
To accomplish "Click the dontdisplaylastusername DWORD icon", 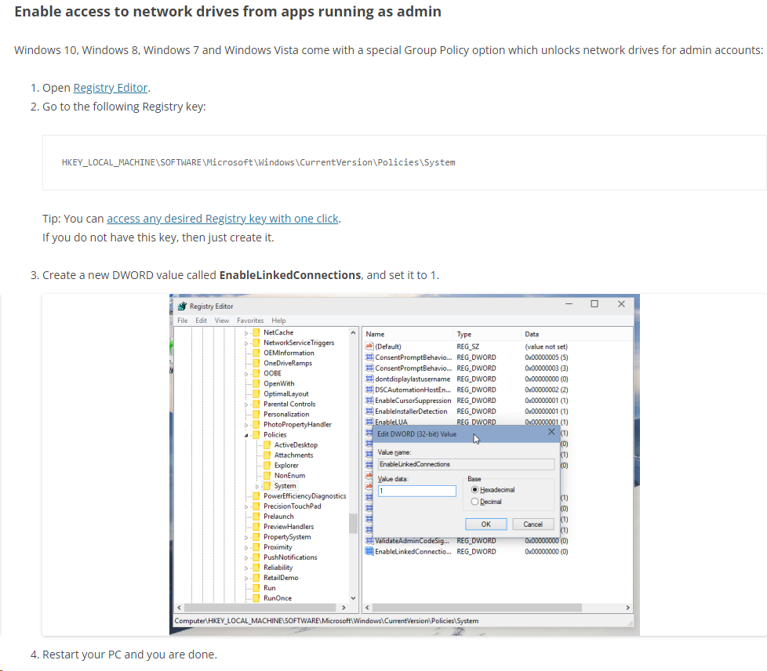I will click(369, 379).
